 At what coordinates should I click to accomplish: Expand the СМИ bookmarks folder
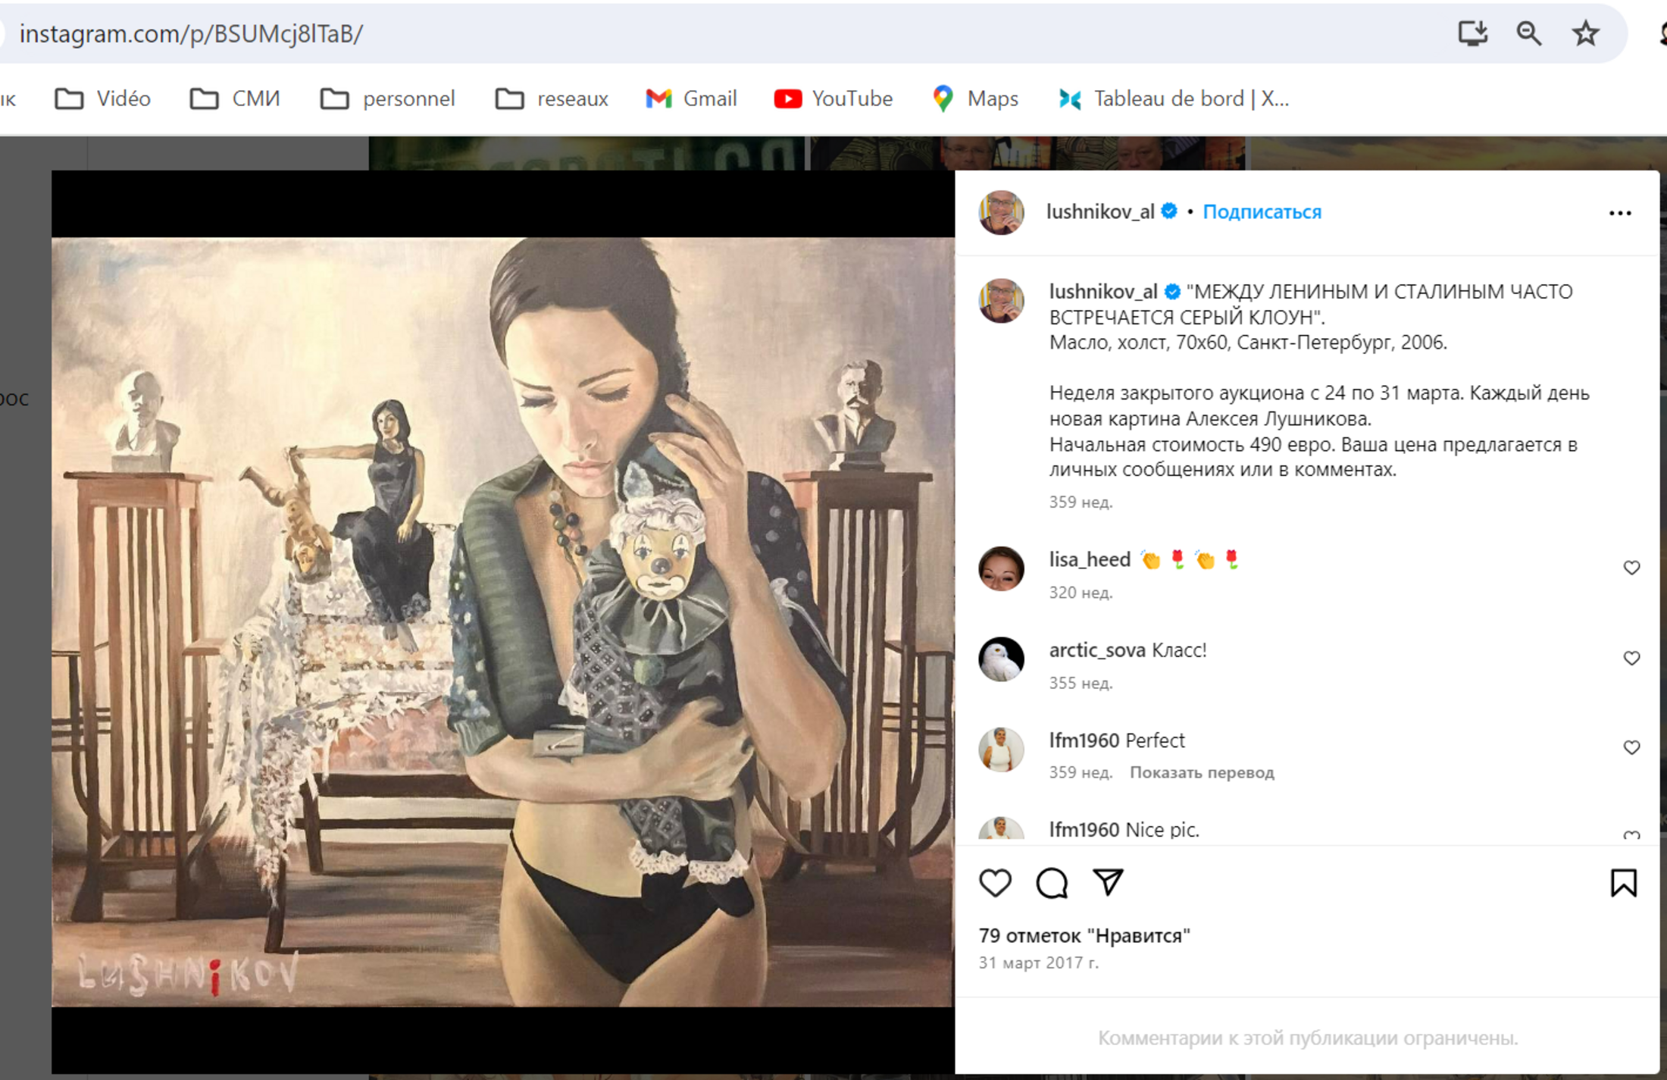point(235,99)
